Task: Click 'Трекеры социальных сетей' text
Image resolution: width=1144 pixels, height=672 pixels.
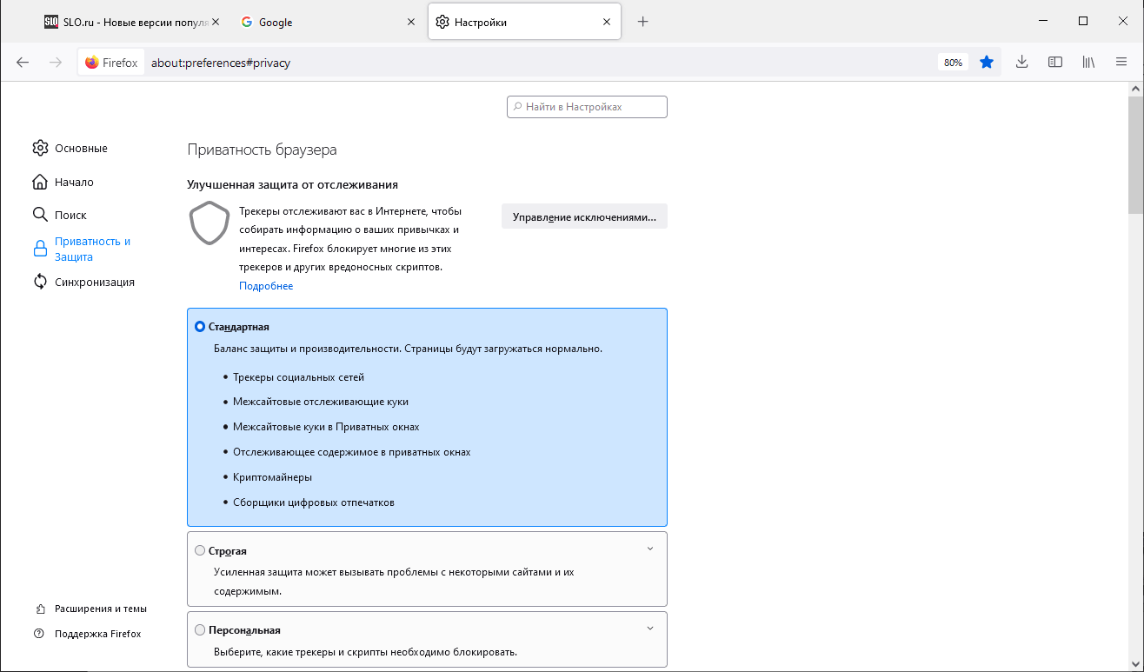Action: tap(298, 377)
